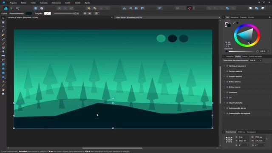
Task: Enable the Chanfro/Entalhe effect checkbox
Action: coord(227,103)
